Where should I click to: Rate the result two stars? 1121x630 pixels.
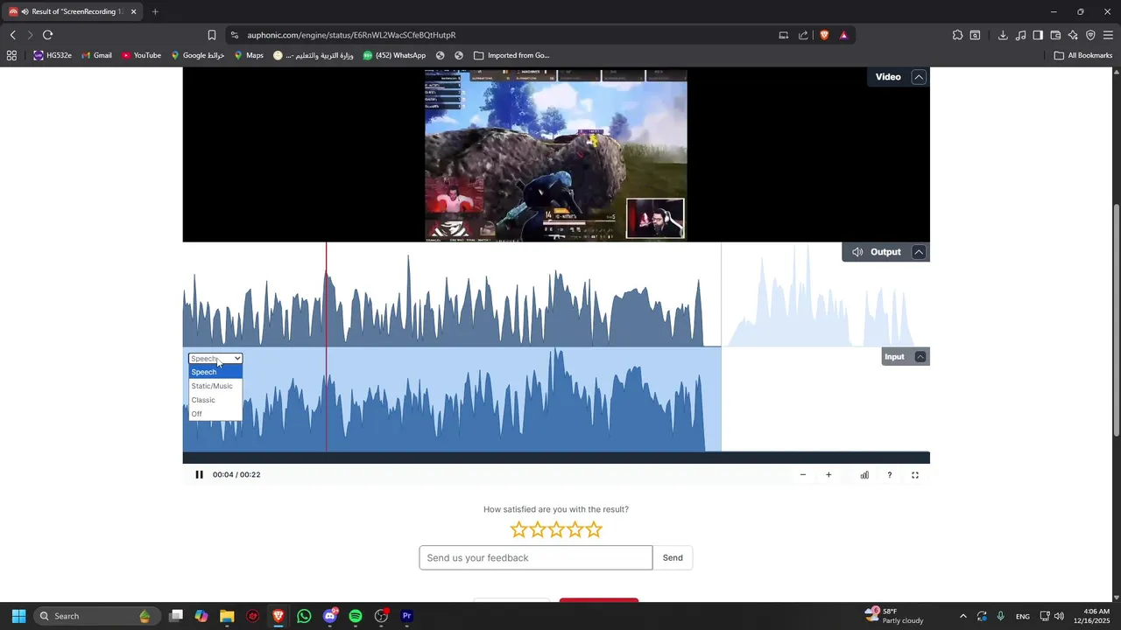point(538,529)
